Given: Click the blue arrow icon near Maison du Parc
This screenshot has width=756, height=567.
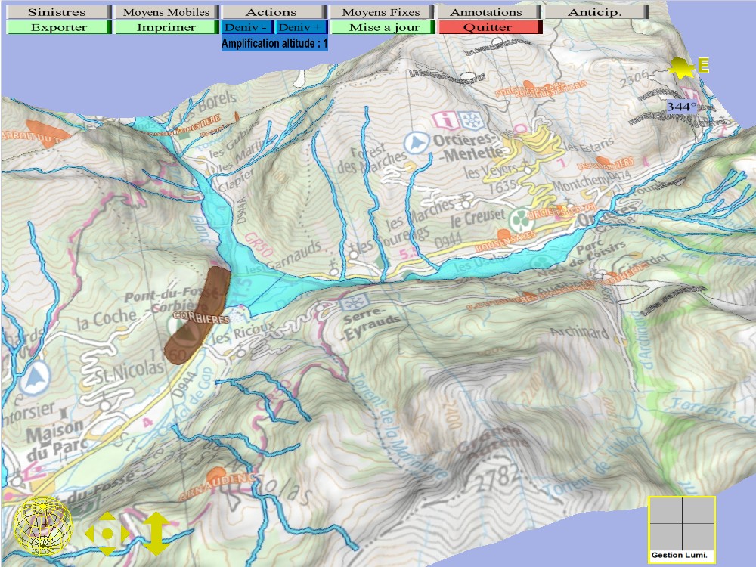Looking at the screenshot, I should pos(36,379).
